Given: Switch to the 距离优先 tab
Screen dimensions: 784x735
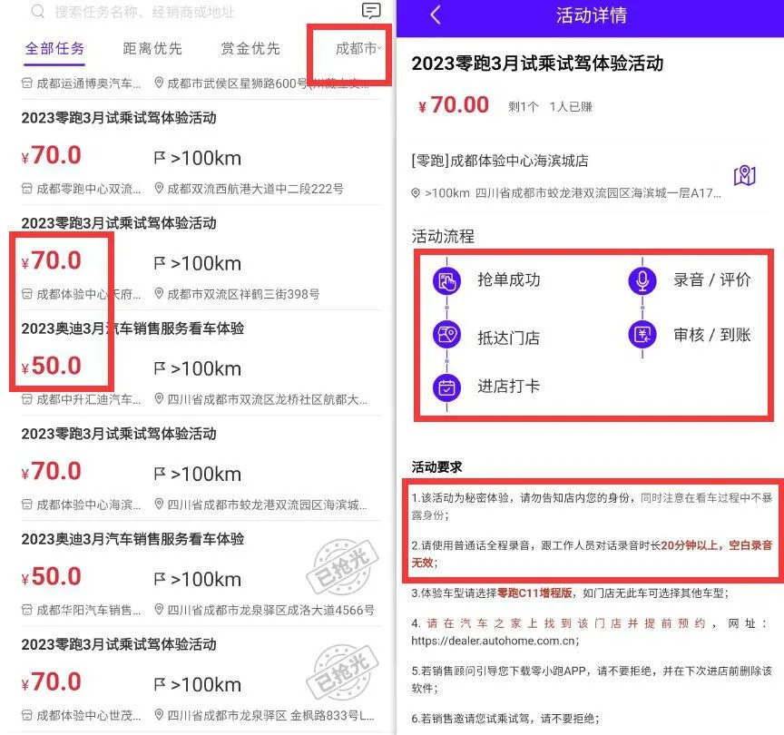Looking at the screenshot, I should tap(152, 50).
